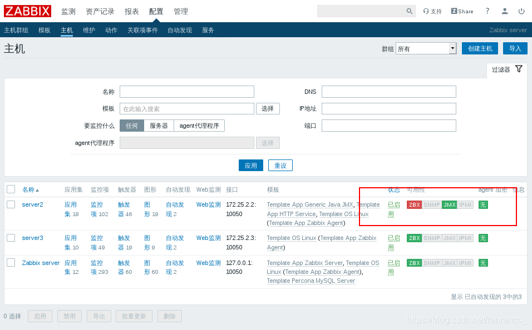Click the 名称 filter input field
The image size is (532, 330).
pyautogui.click(x=187, y=92)
